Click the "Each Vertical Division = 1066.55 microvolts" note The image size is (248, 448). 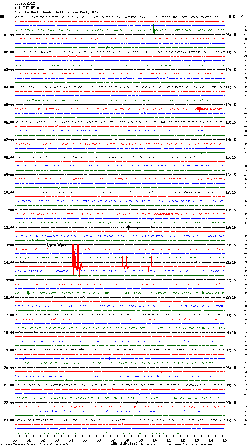tap(37, 444)
